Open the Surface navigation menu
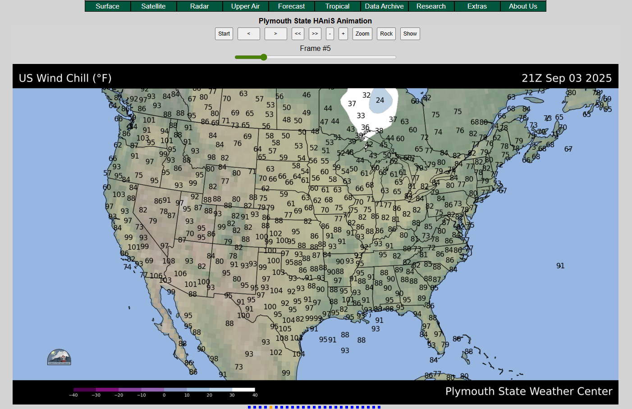Screen dimensions: 632x409 [107, 6]
